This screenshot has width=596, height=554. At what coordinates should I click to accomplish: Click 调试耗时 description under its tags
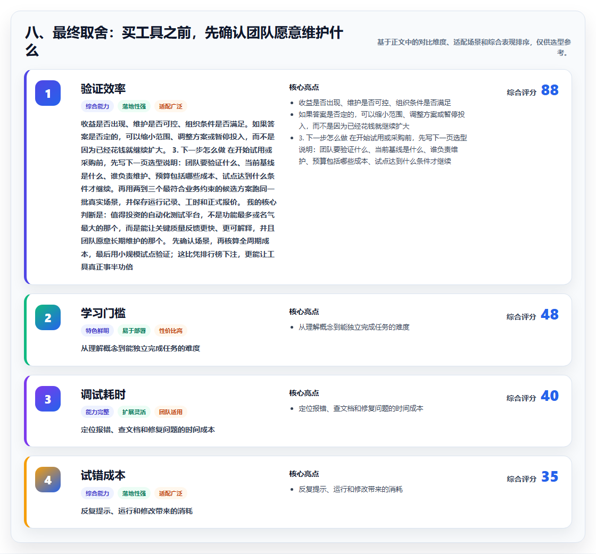(x=148, y=430)
